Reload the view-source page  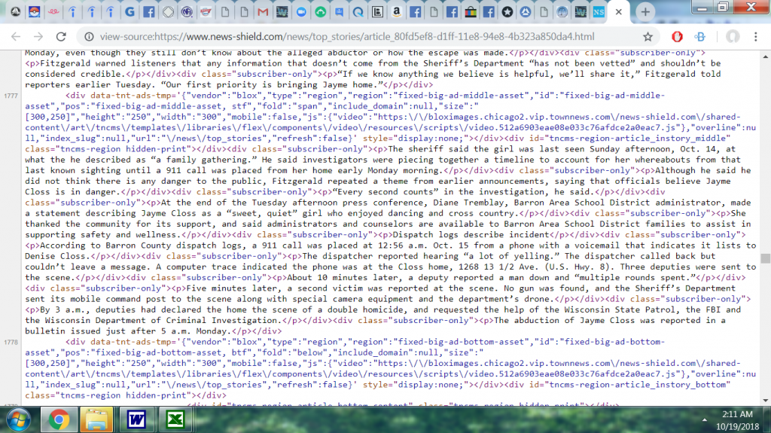tap(61, 36)
